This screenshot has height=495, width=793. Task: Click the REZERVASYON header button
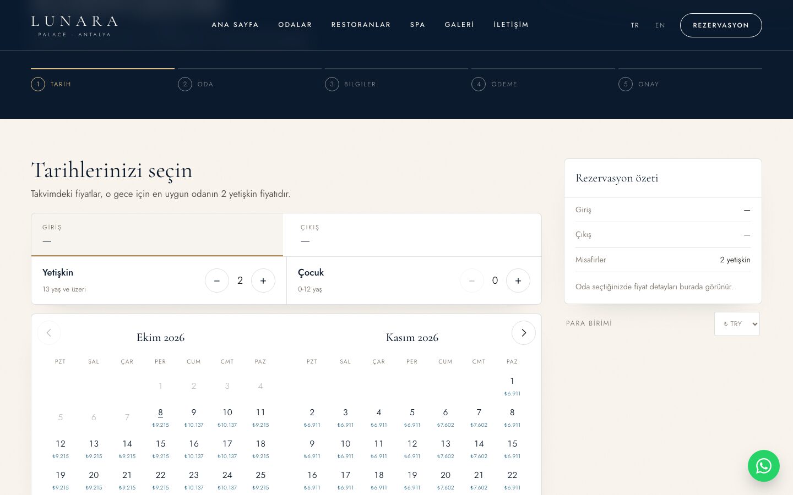(721, 25)
